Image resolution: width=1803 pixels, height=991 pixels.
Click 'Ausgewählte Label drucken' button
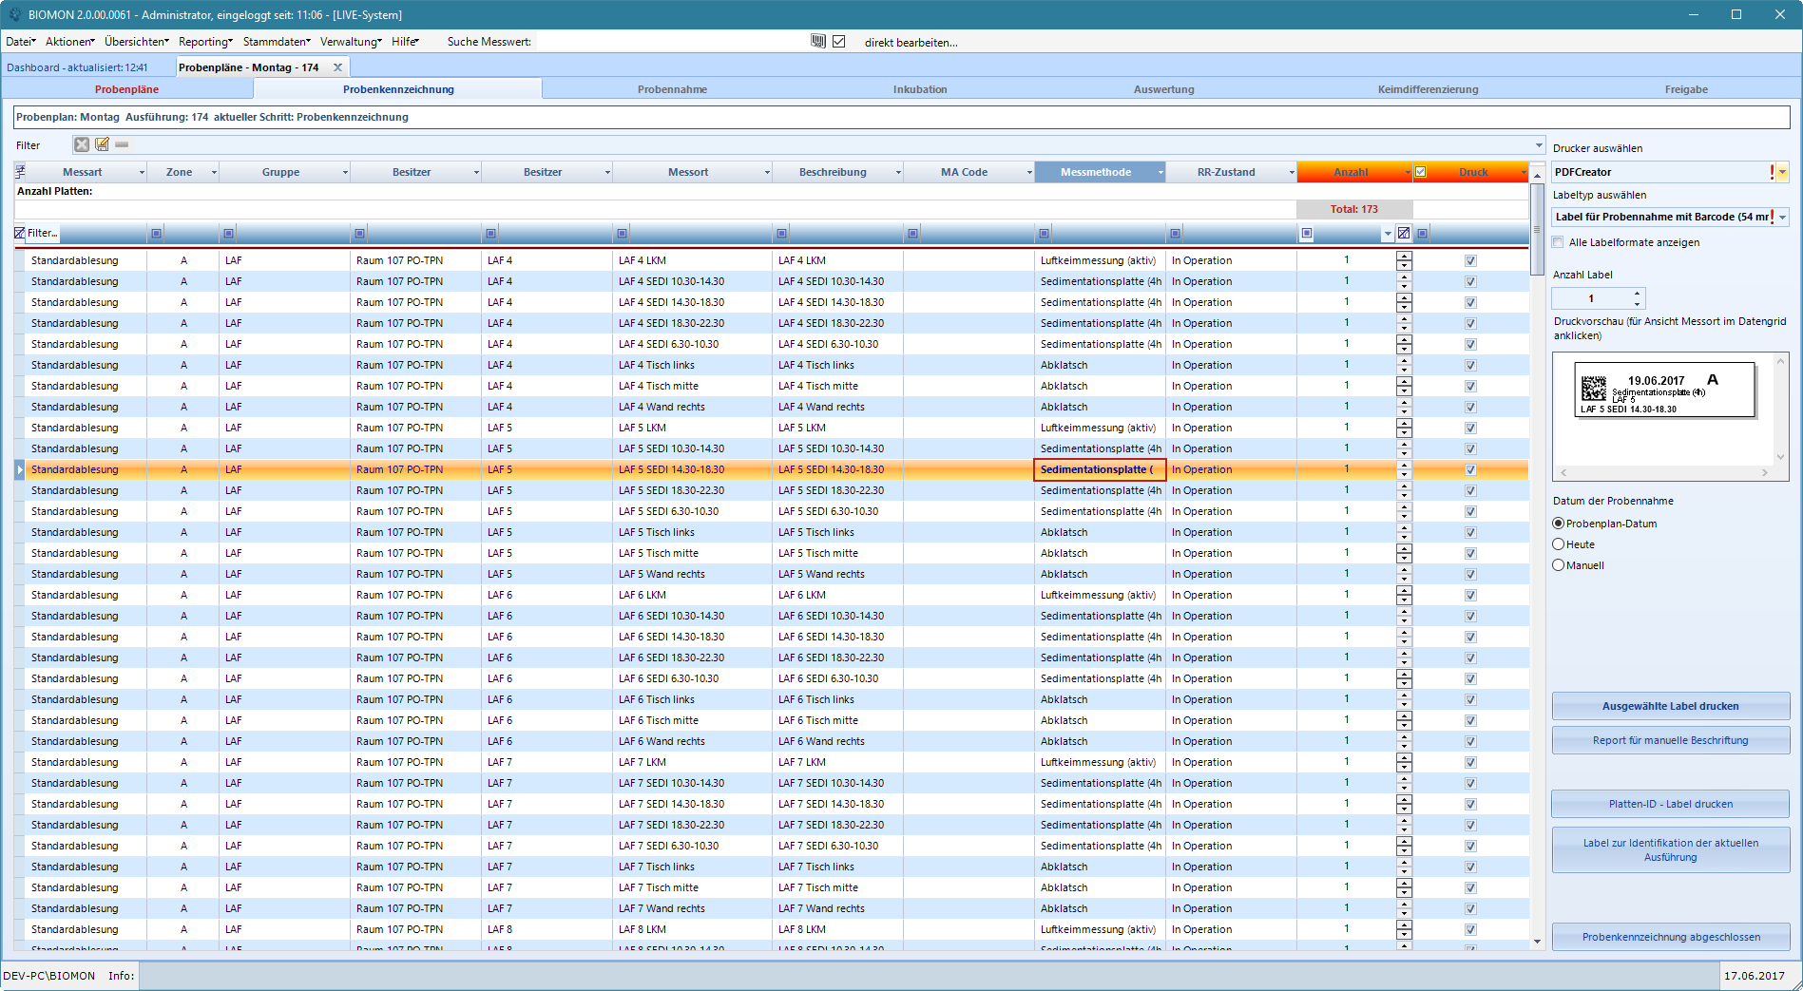coord(1670,706)
